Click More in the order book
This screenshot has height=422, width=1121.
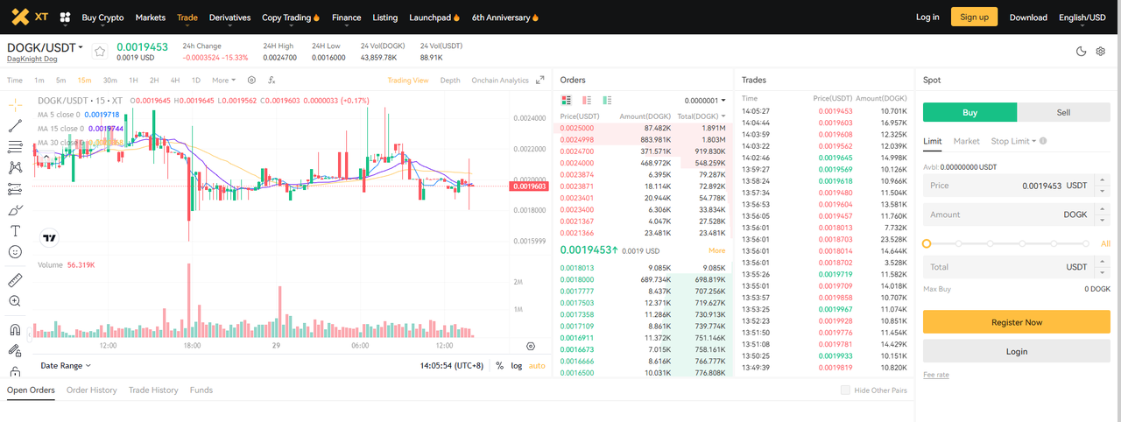(x=716, y=250)
